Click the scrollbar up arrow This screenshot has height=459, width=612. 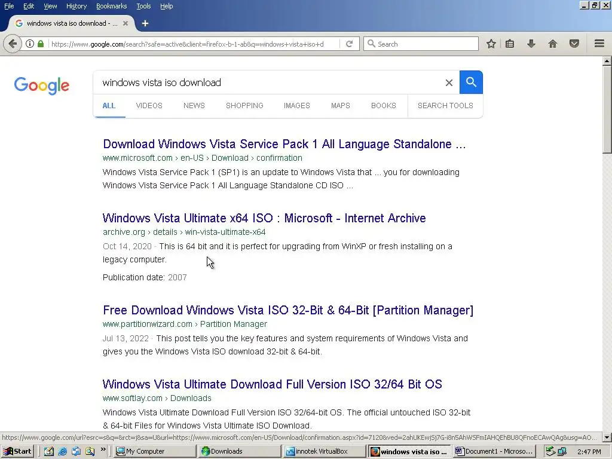tap(607, 60)
